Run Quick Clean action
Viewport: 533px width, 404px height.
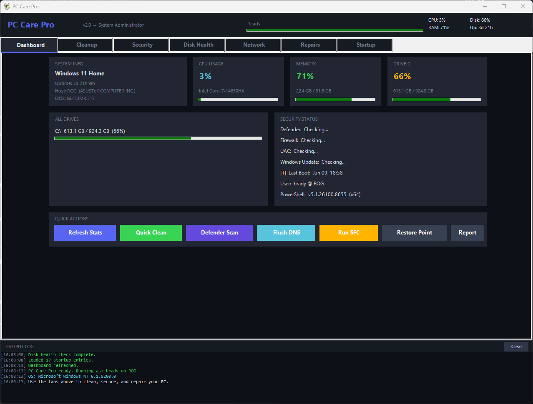151,233
